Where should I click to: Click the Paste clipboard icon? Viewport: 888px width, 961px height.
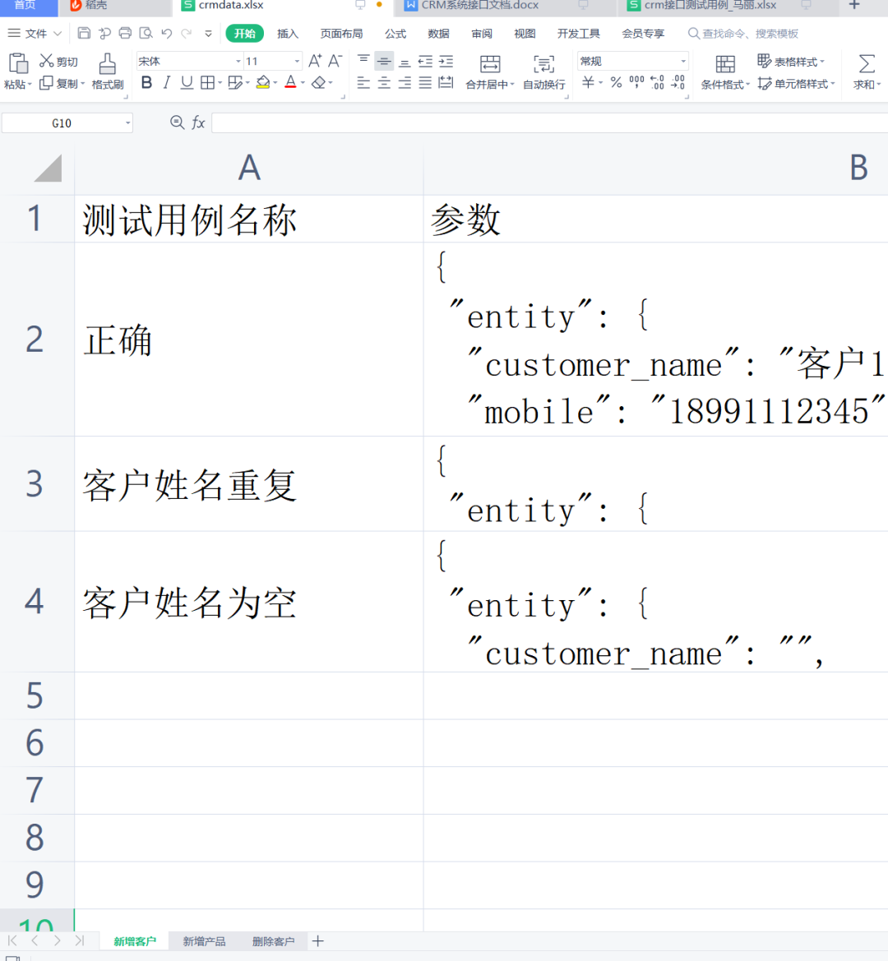coord(18,63)
